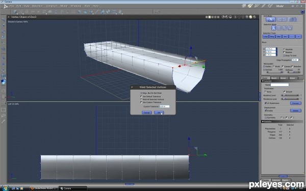
Task: Toggle UV Subdivision checkbox
Action: pyautogui.click(x=266, y=103)
